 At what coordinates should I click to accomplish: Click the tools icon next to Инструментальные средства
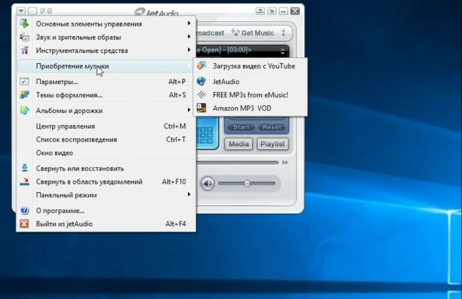[x=25, y=50]
